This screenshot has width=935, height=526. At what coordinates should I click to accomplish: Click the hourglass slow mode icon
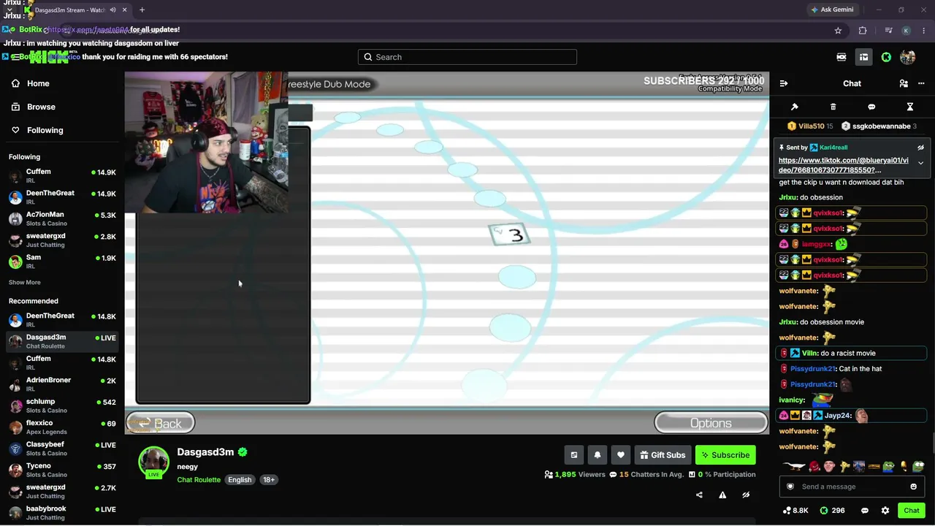[x=910, y=107]
